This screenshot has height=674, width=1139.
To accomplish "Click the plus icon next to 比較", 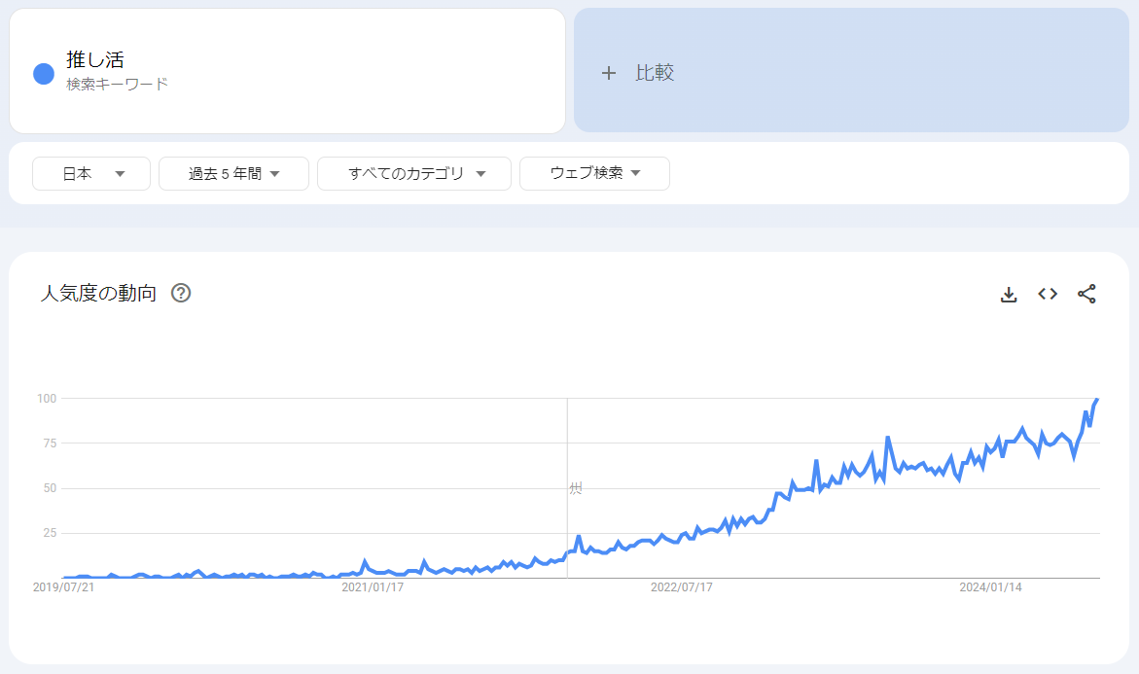I will pos(609,73).
